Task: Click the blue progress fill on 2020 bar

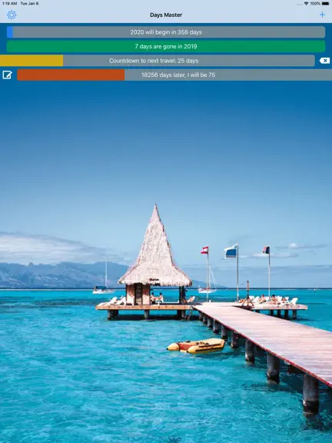Action: pyautogui.click(x=10, y=32)
